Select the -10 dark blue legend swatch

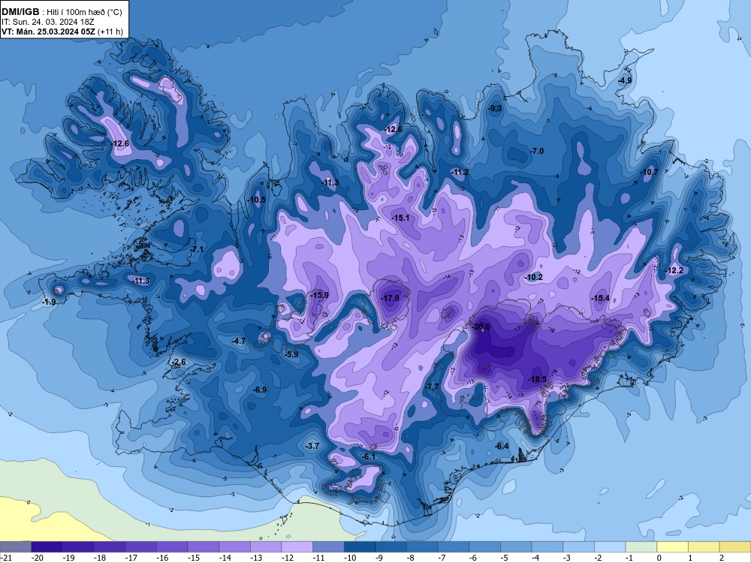coord(360,546)
